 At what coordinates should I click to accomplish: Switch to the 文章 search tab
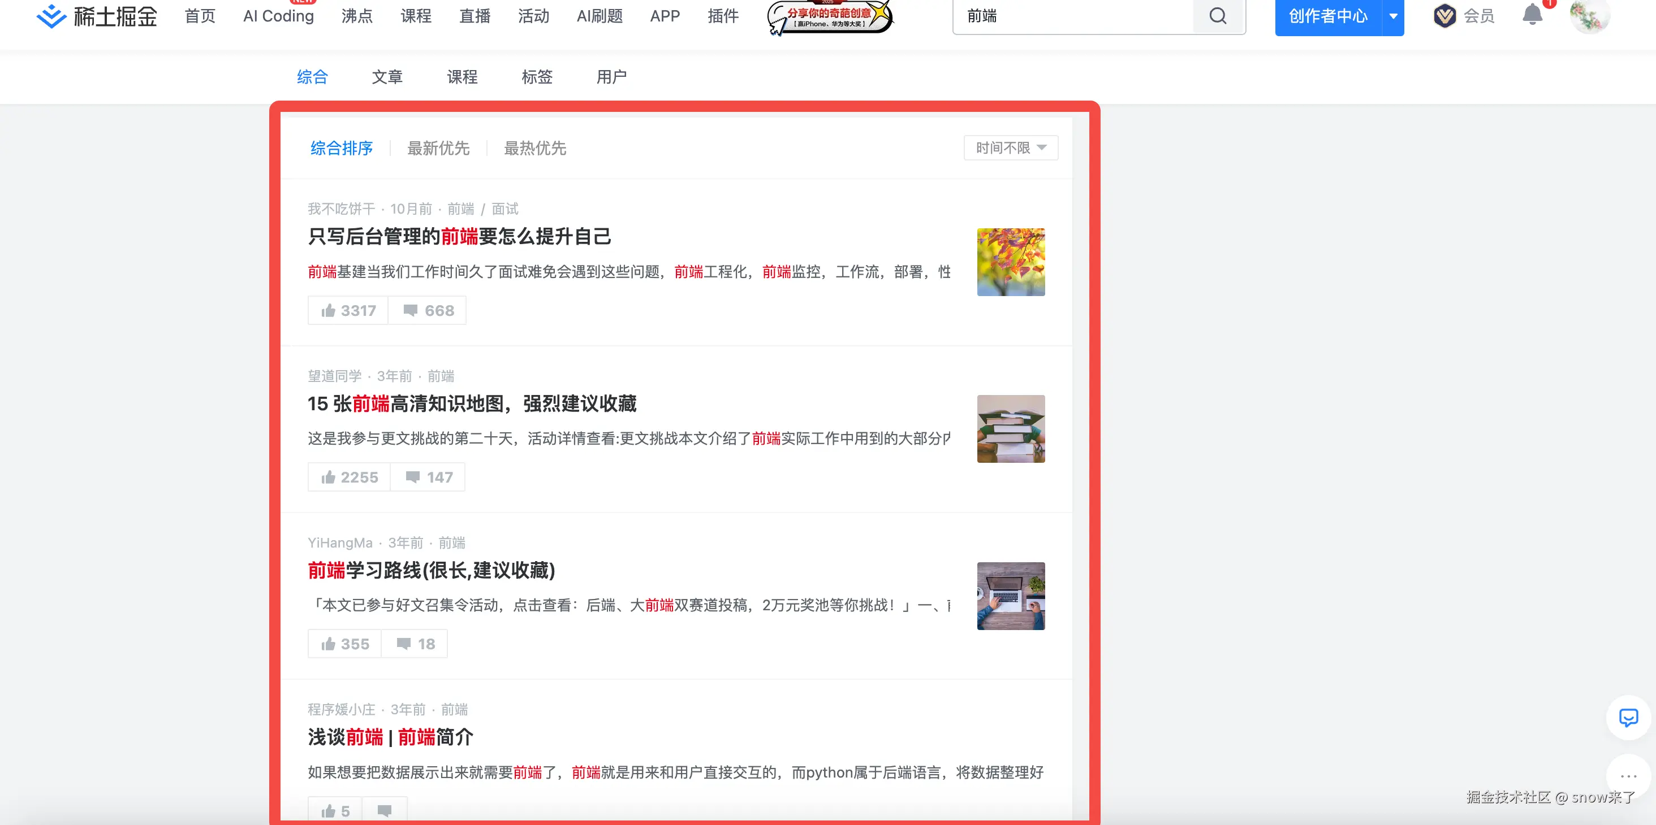click(387, 77)
